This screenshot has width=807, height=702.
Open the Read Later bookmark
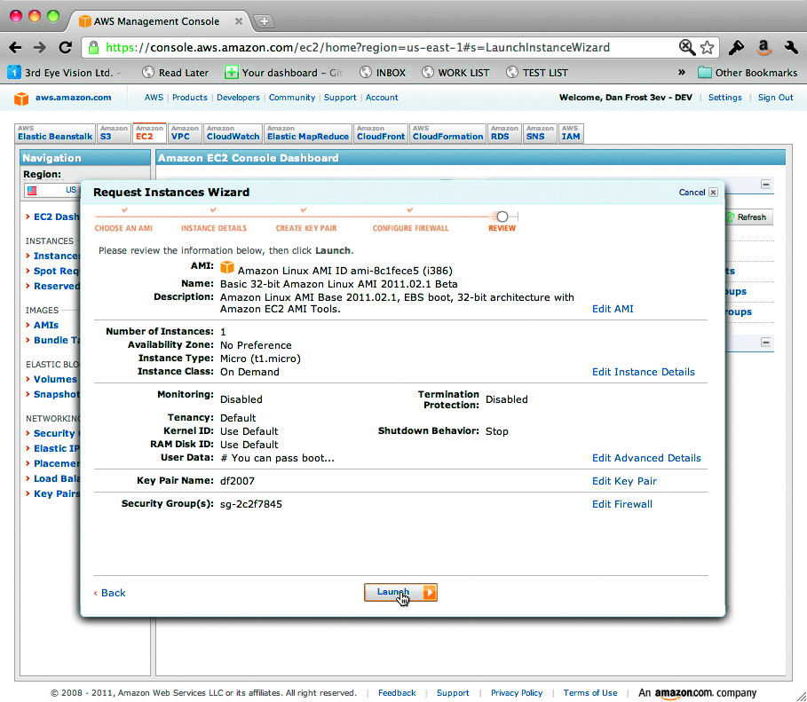click(176, 73)
